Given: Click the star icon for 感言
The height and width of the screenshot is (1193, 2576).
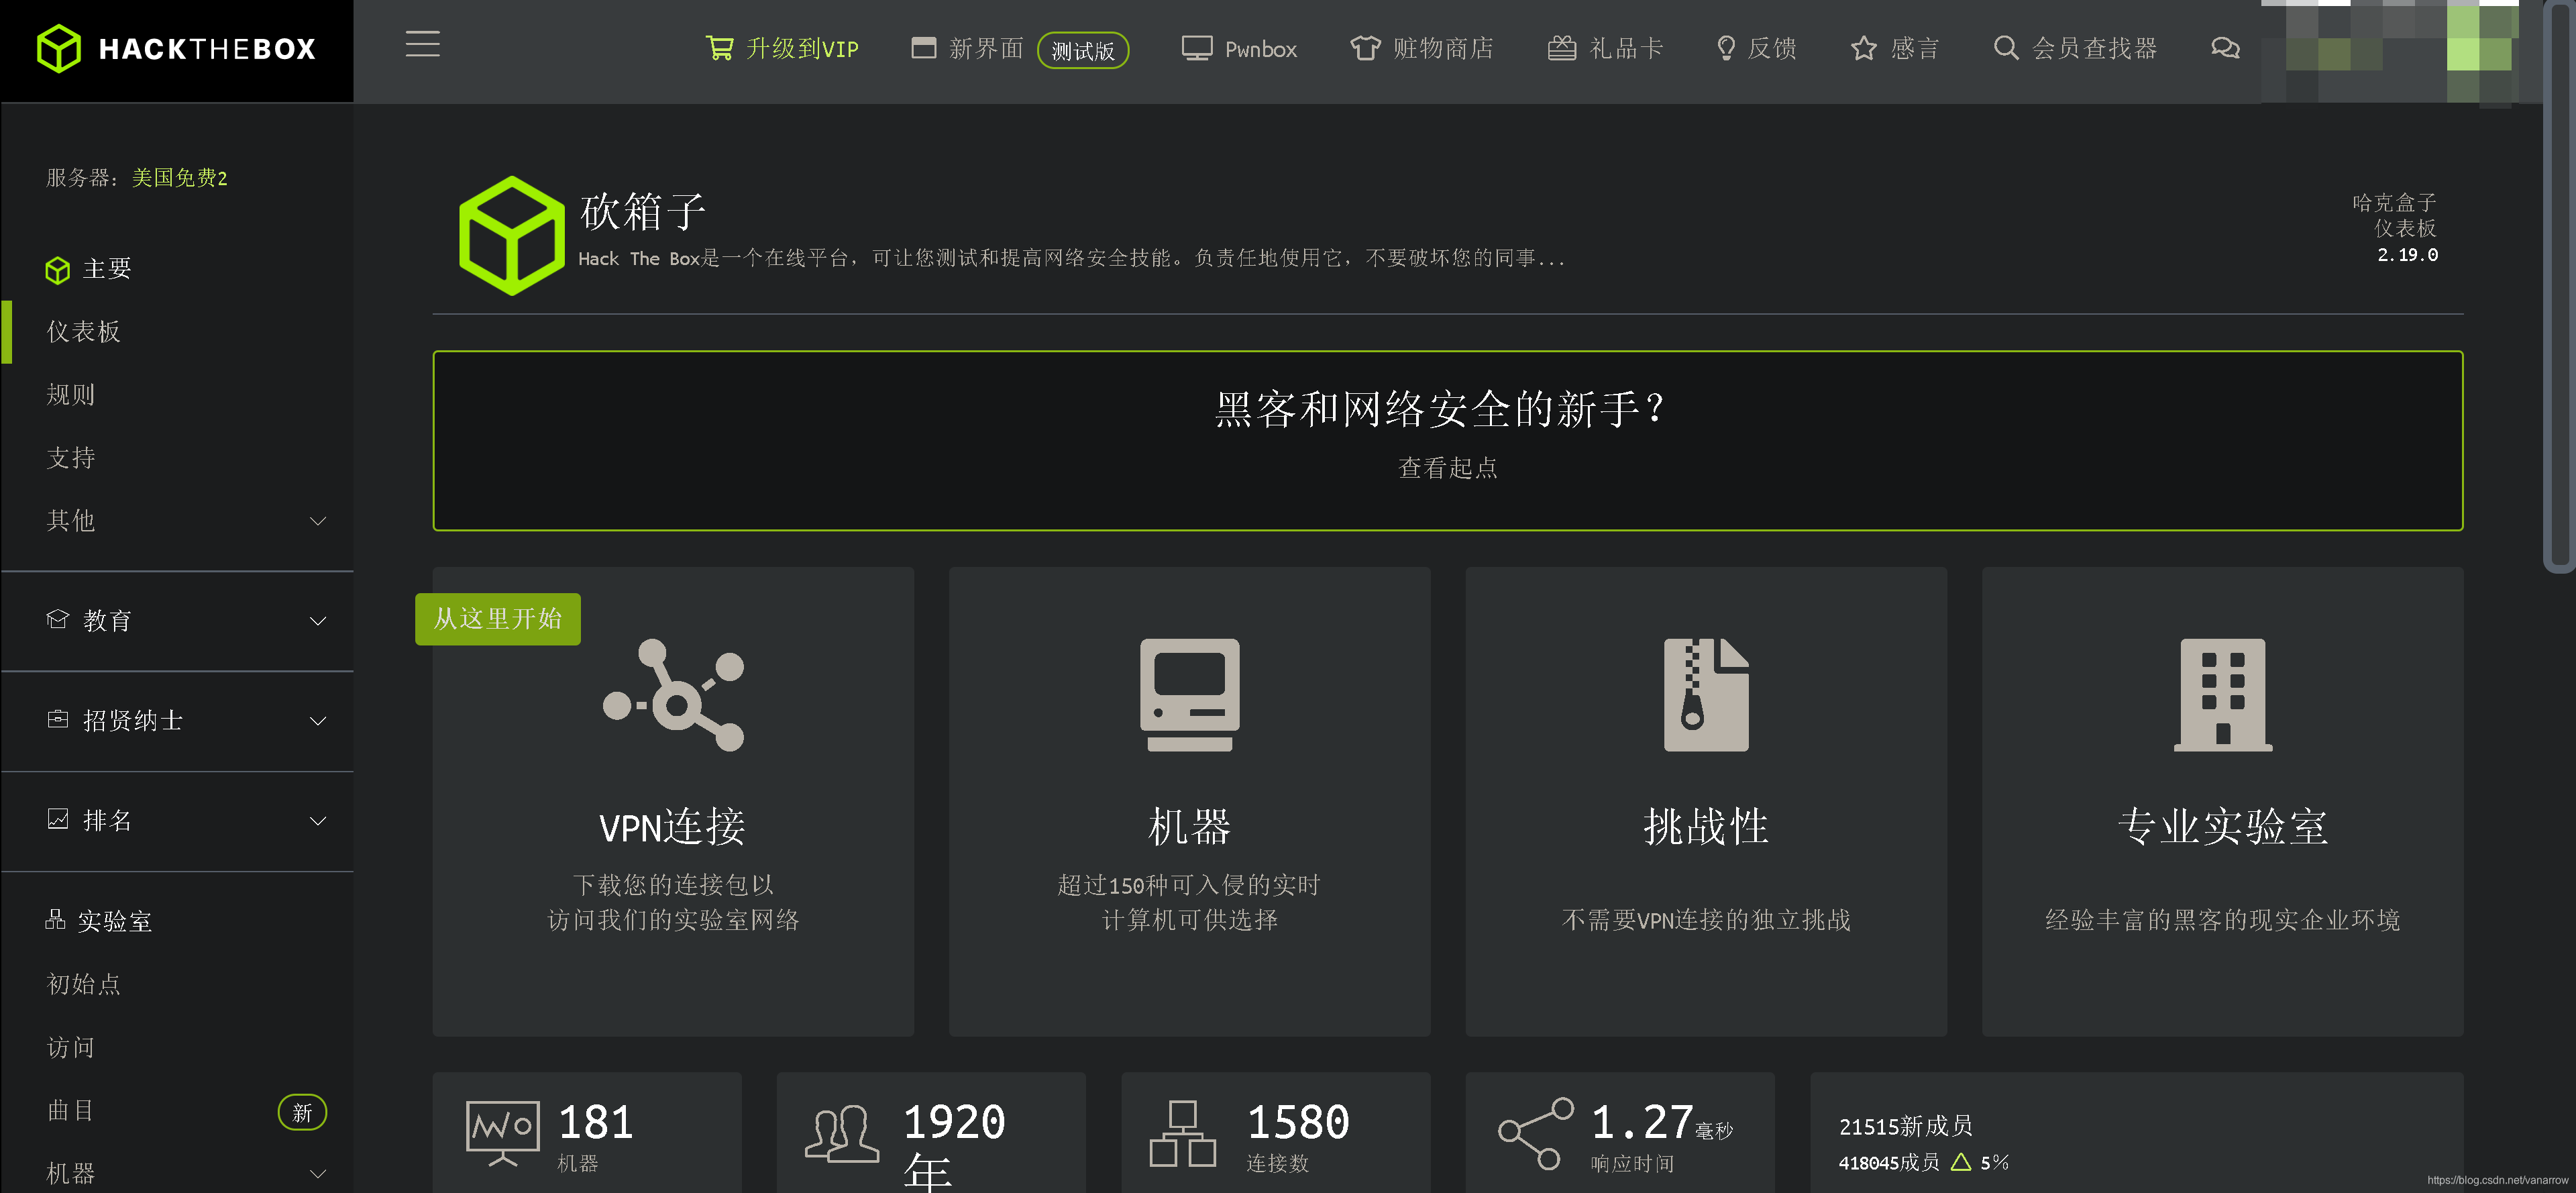Looking at the screenshot, I should point(1863,48).
